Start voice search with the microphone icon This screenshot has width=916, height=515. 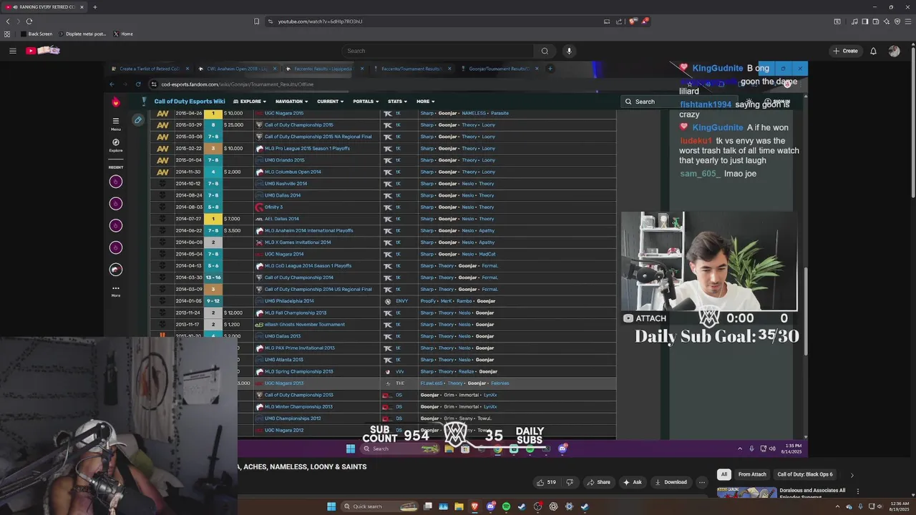coord(569,51)
